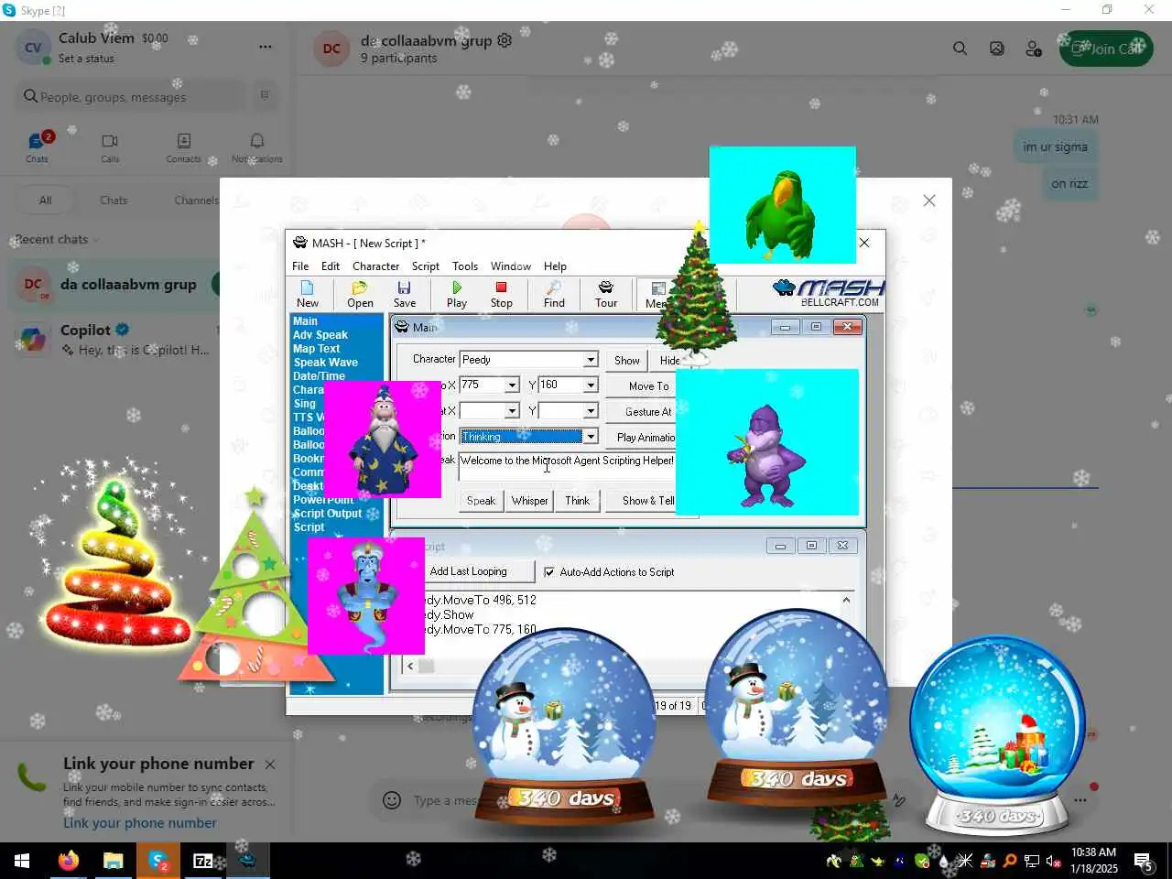1172x879 pixels.
Task: Open the Edit menu in MASH
Action: (331, 266)
